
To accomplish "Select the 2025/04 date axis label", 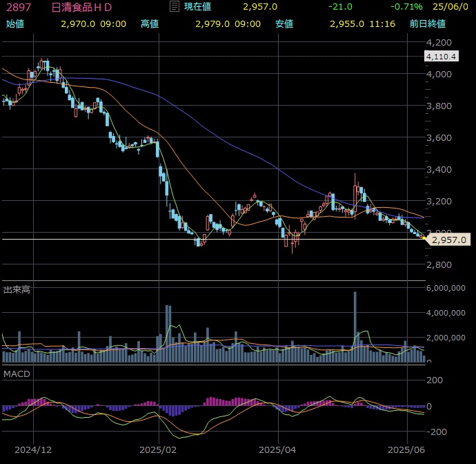I will tap(277, 450).
